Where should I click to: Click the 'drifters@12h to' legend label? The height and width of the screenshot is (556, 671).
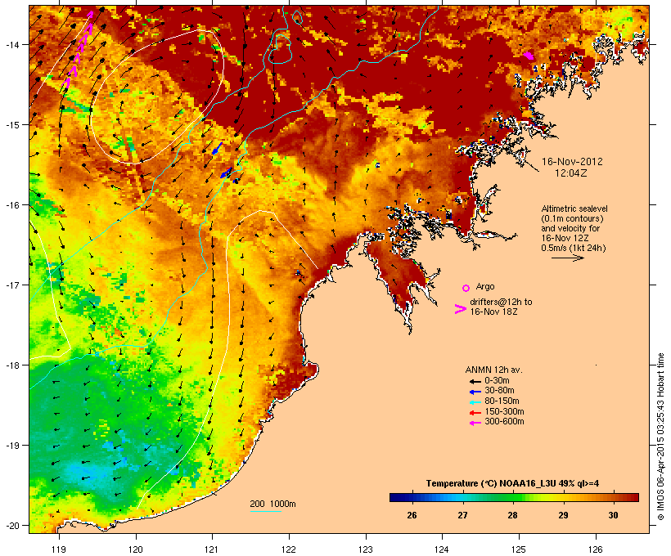pos(501,302)
